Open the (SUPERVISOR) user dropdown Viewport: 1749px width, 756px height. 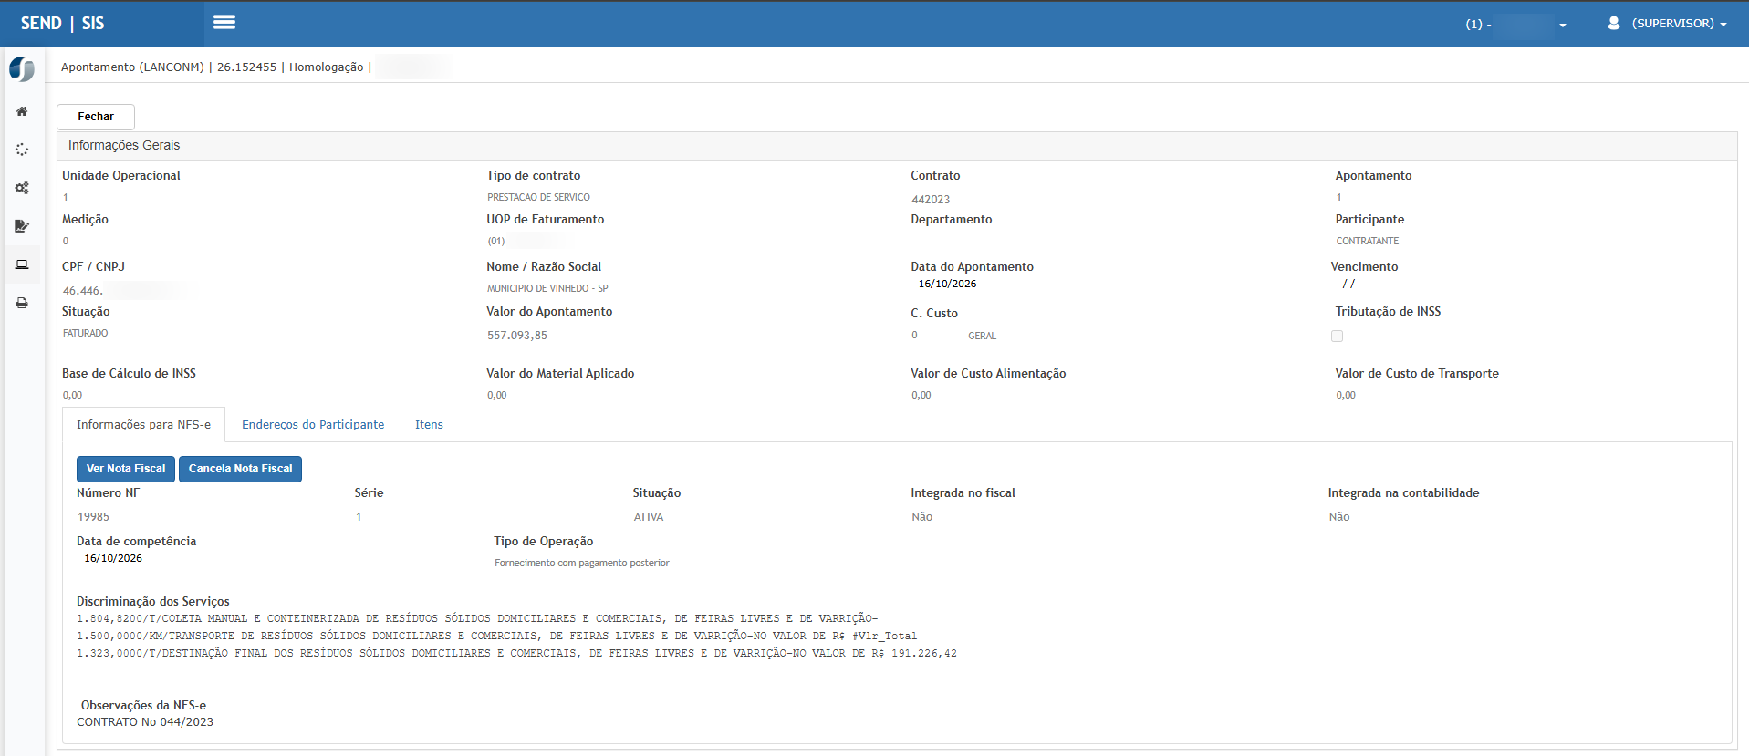[x=1679, y=24]
